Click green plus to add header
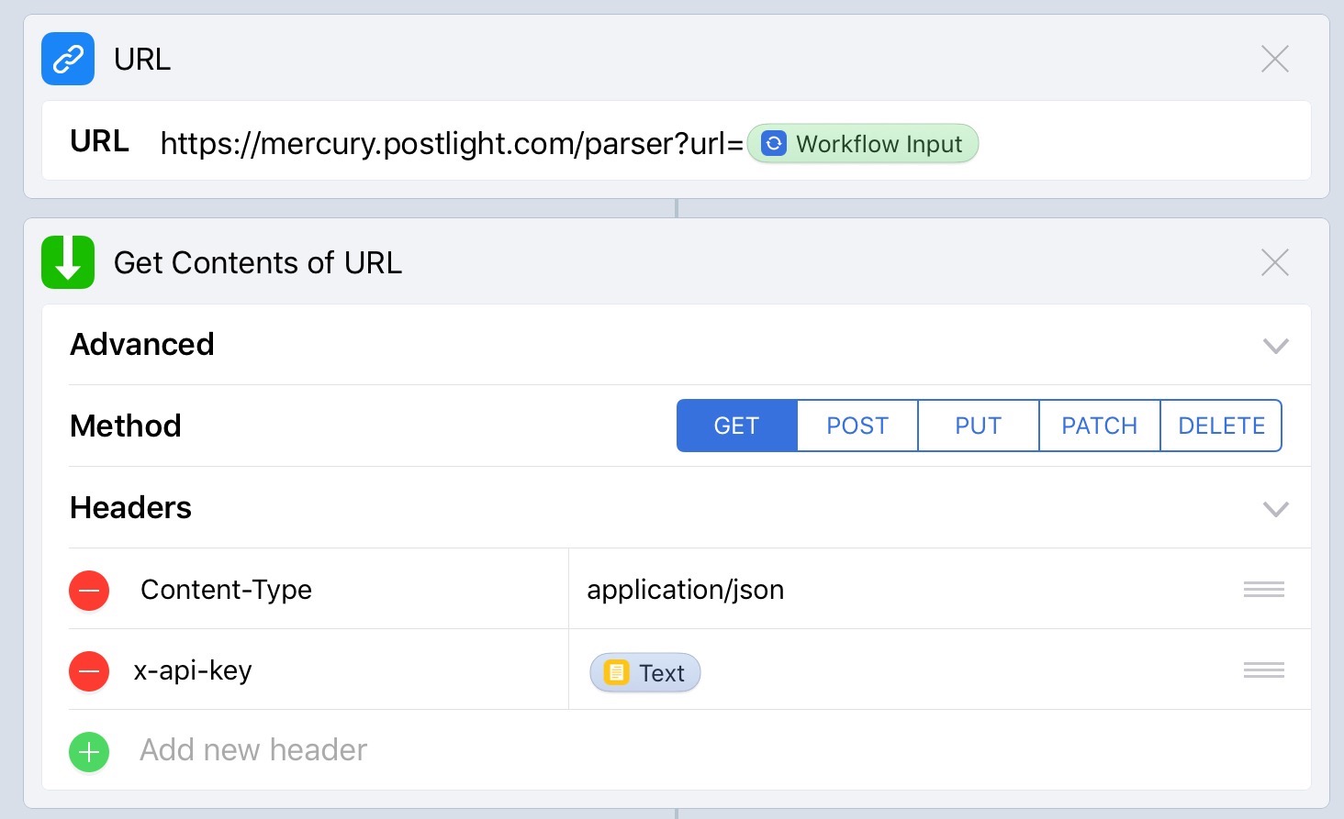The width and height of the screenshot is (1344, 819). click(89, 751)
